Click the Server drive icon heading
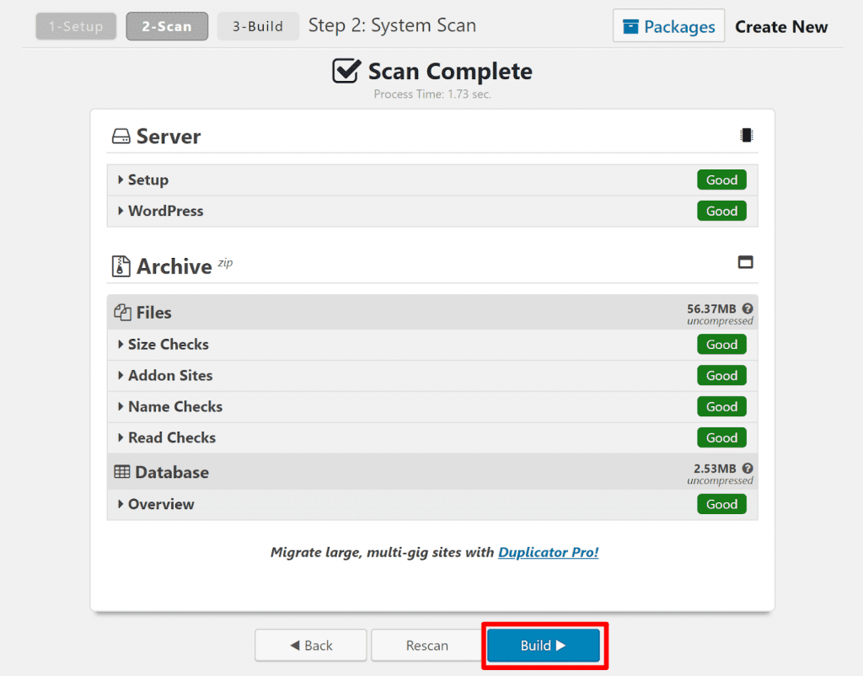Viewport: 863px width, 676px height. click(x=121, y=137)
